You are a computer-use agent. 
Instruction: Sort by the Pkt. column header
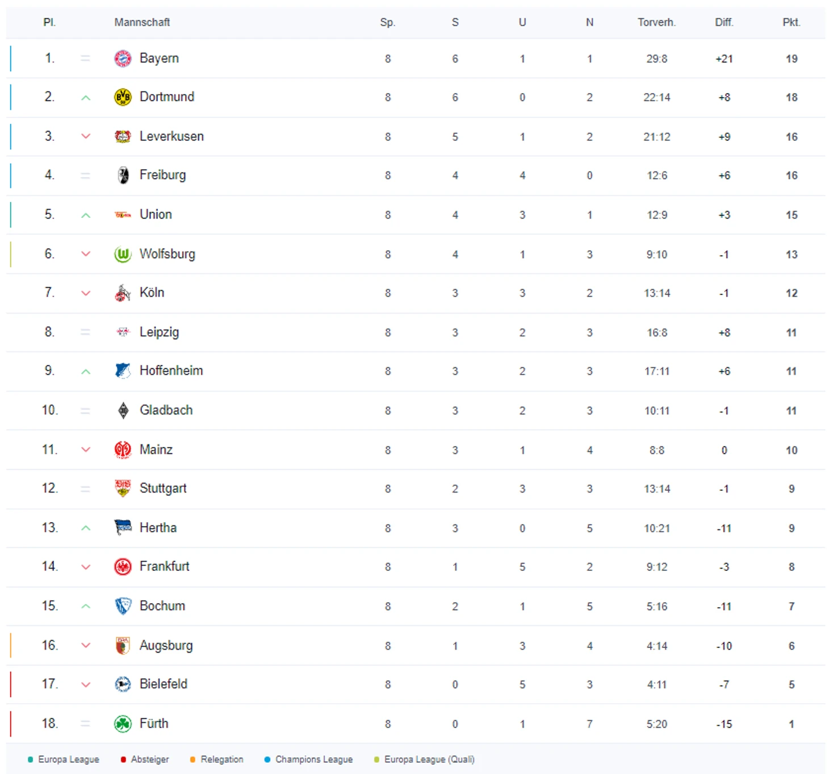[x=792, y=22]
